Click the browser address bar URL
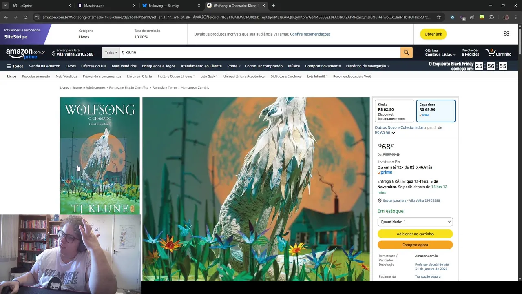This screenshot has width=522, height=294. click(x=237, y=17)
